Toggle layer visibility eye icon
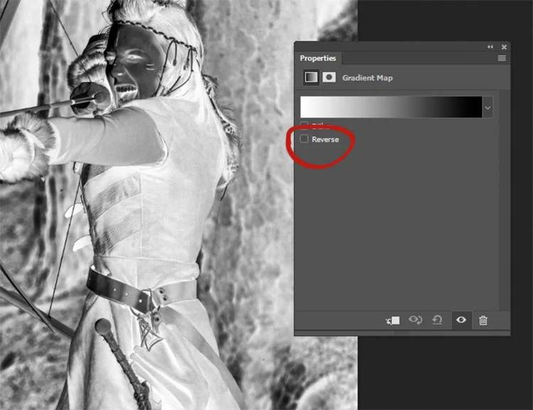The height and width of the screenshot is (410, 533). click(461, 320)
